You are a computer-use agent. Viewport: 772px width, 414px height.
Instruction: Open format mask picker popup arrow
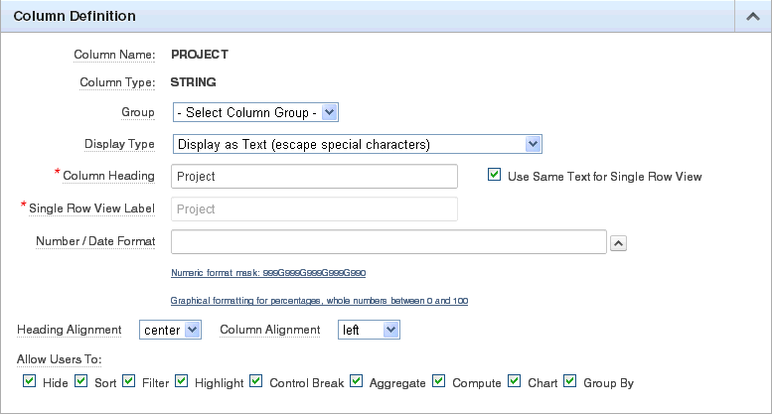point(617,242)
